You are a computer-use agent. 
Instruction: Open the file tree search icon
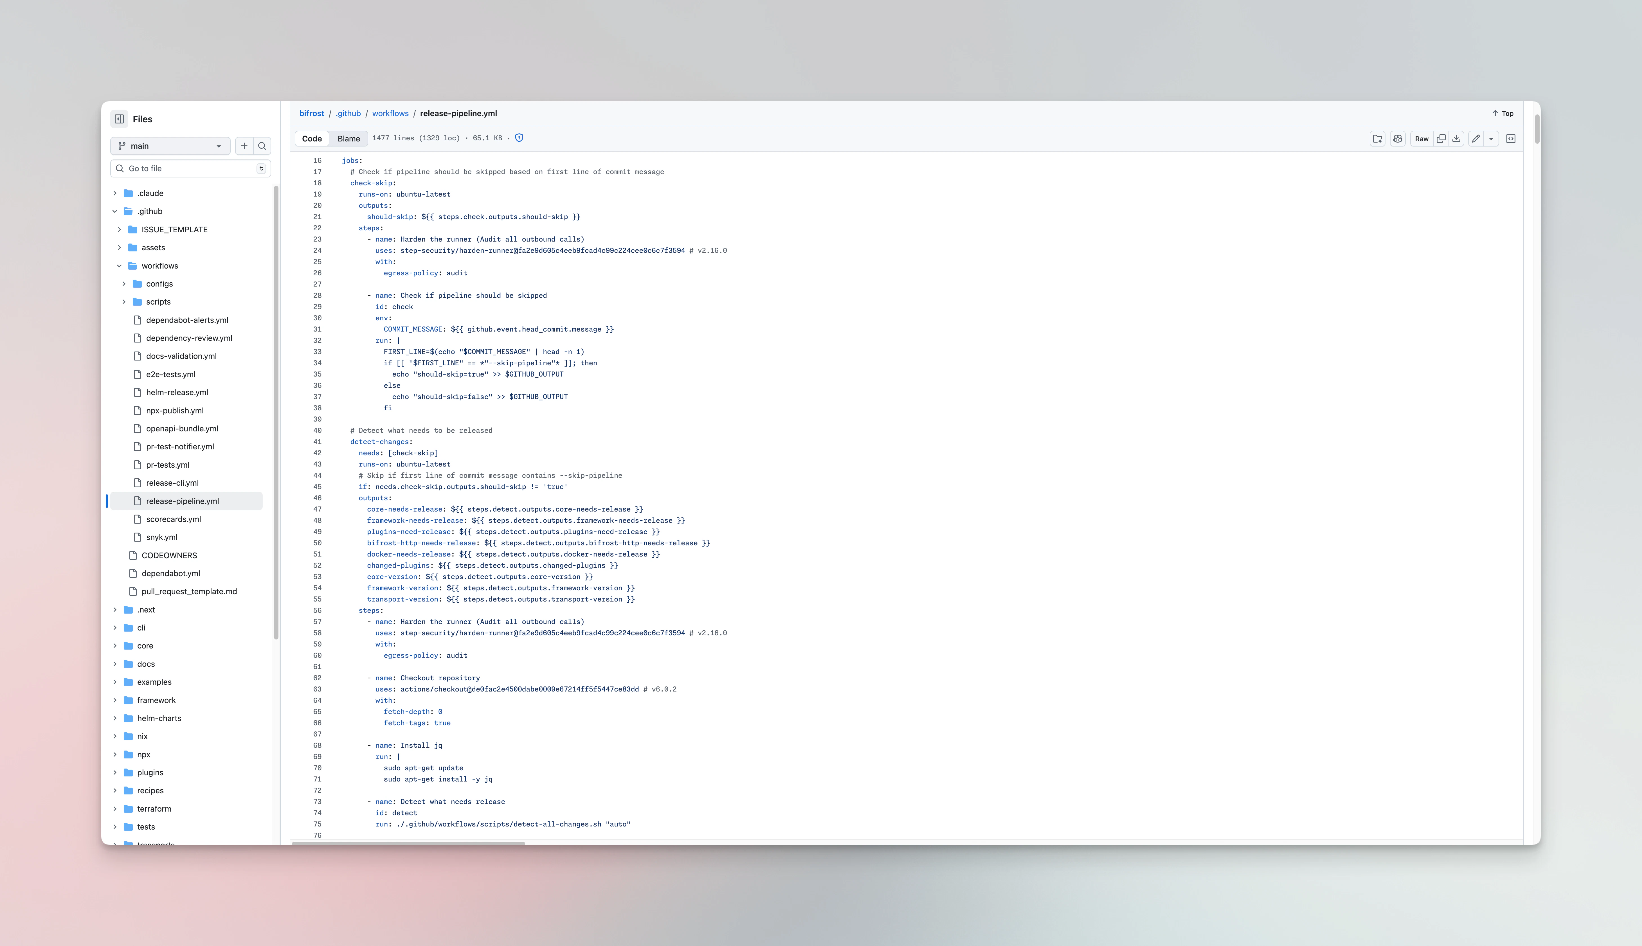point(262,146)
